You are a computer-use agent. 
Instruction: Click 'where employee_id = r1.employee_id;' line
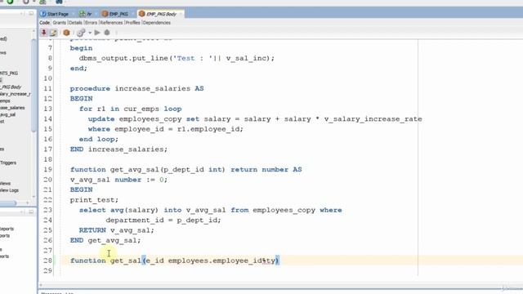pyautogui.click(x=166, y=129)
